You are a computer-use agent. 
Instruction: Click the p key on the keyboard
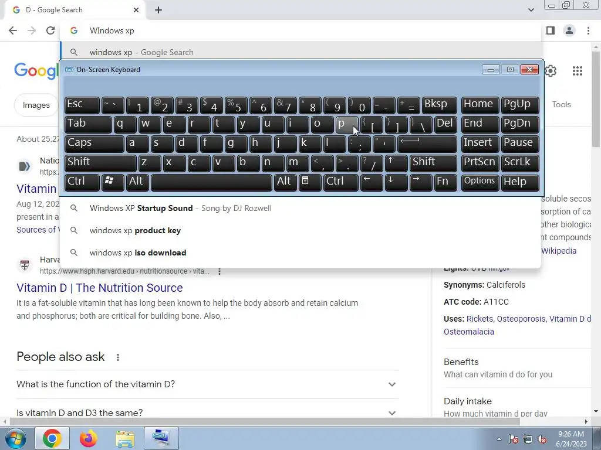point(347,124)
